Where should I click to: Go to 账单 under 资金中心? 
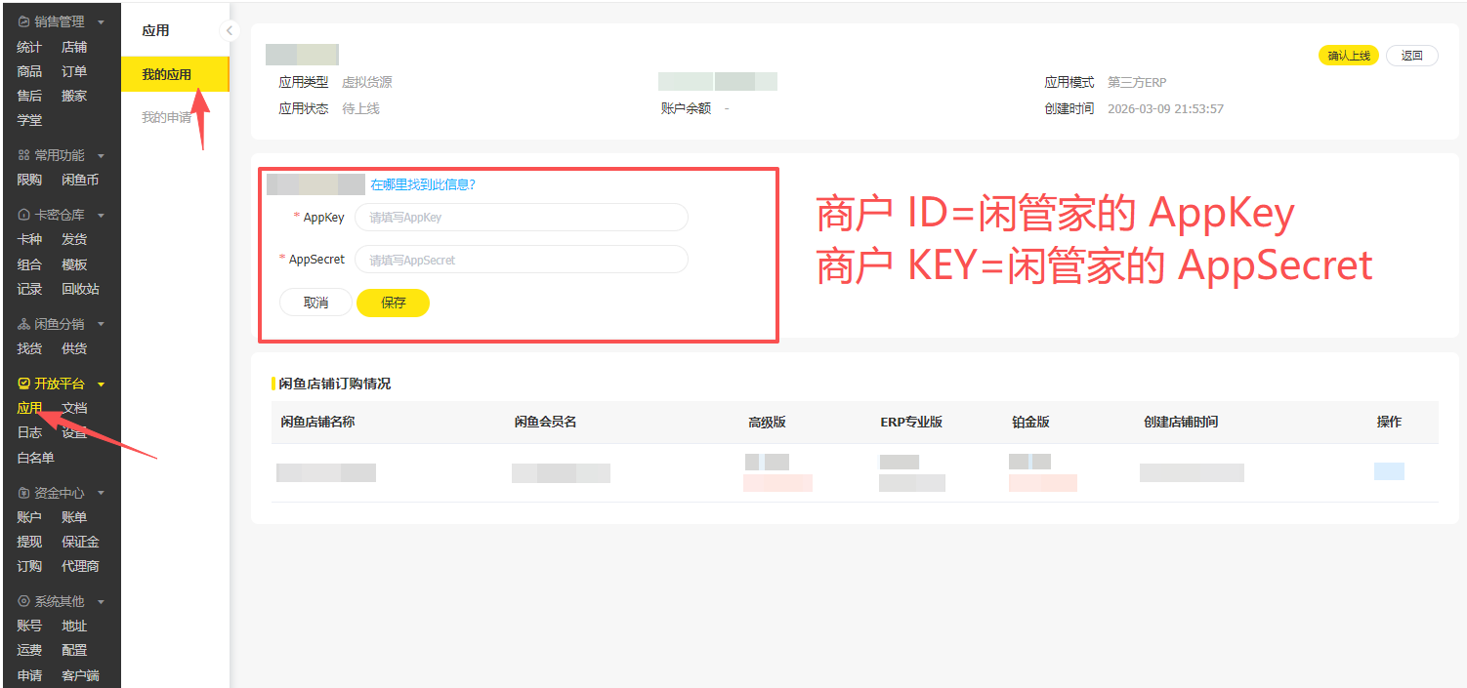[74, 517]
